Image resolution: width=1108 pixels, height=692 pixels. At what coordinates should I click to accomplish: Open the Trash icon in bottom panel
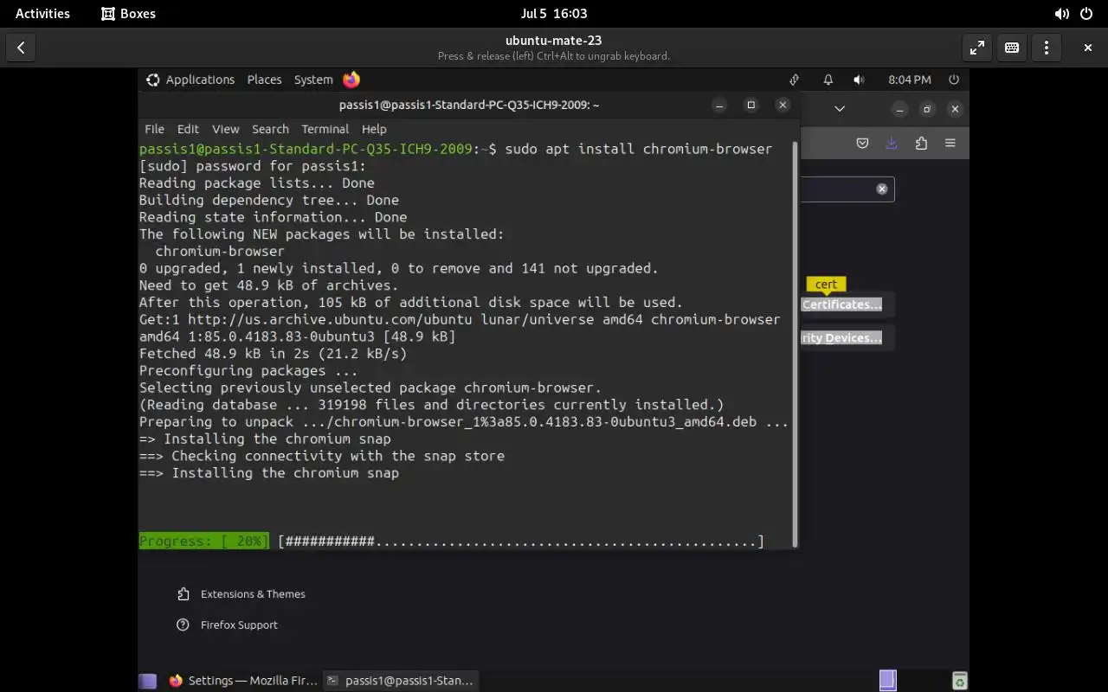pyautogui.click(x=958, y=681)
